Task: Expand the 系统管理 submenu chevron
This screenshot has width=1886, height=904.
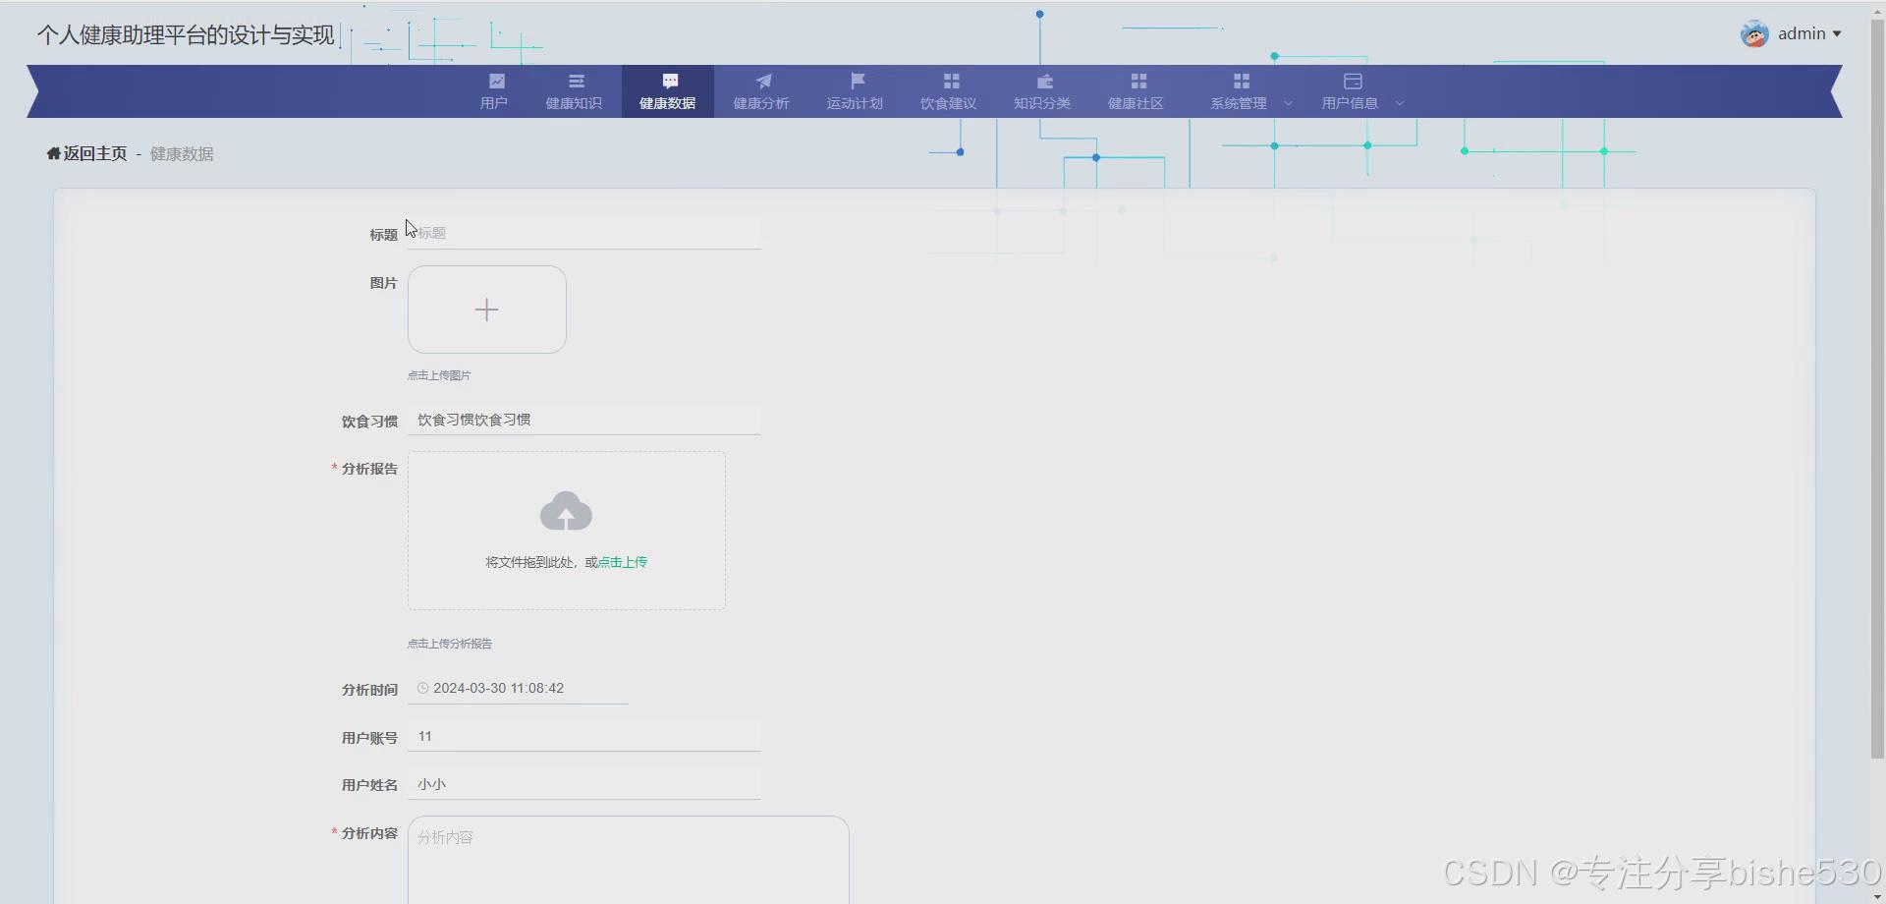Action: [1288, 103]
